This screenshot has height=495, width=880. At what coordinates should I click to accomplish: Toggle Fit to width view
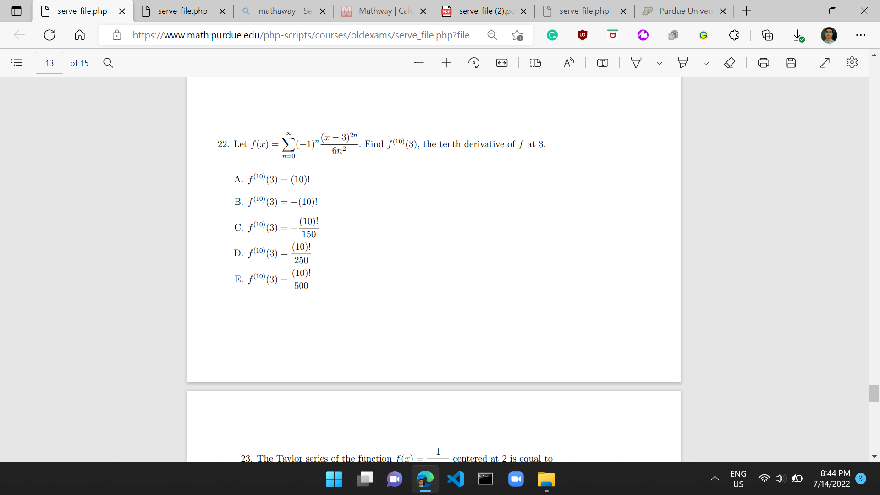[x=502, y=63]
